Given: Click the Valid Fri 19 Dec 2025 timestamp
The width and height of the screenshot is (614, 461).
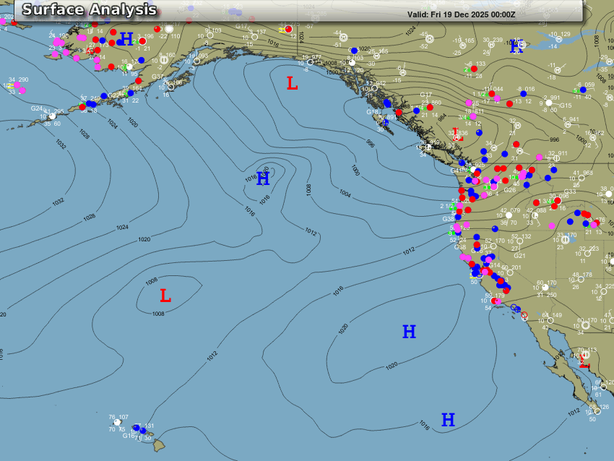Looking at the screenshot, I should 461,14.
